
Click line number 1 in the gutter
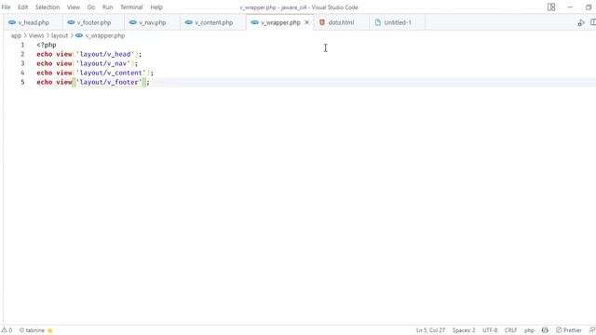22,45
